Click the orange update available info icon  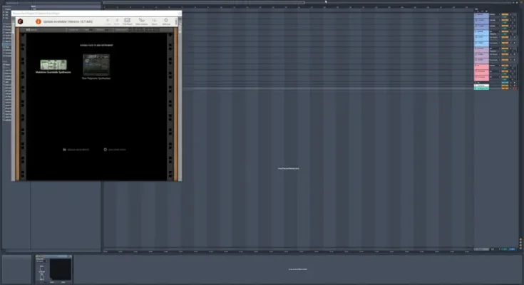(x=38, y=21)
